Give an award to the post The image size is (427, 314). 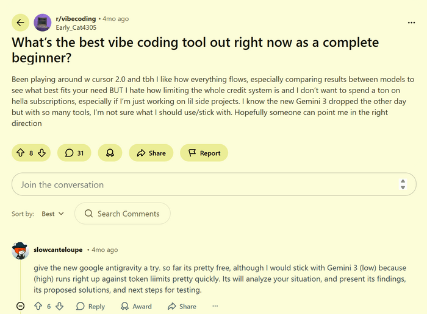point(110,153)
